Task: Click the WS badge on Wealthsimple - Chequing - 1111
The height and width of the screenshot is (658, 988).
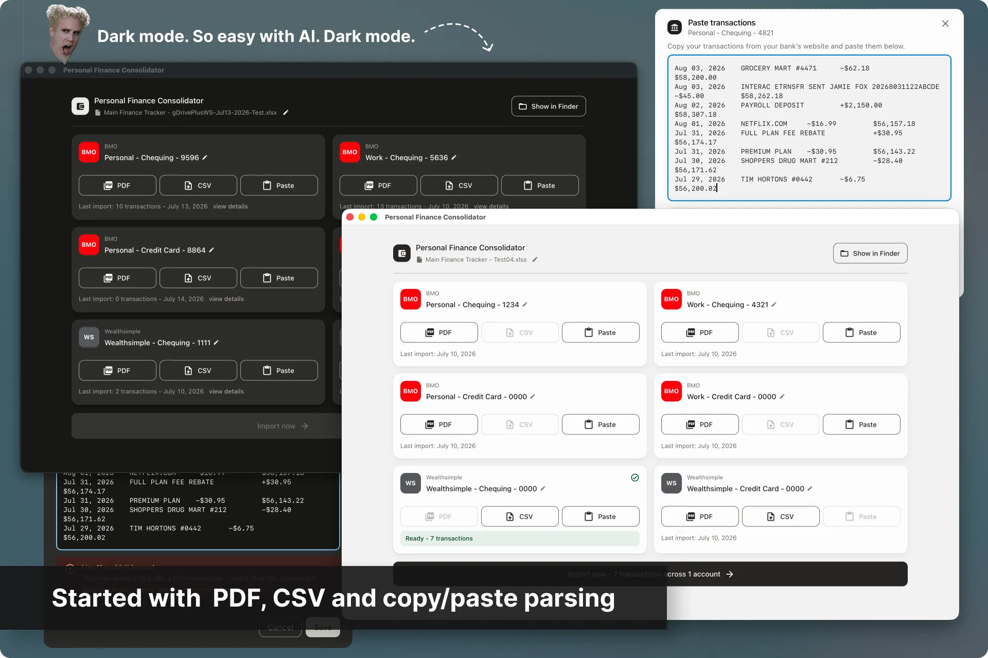Action: click(x=89, y=337)
